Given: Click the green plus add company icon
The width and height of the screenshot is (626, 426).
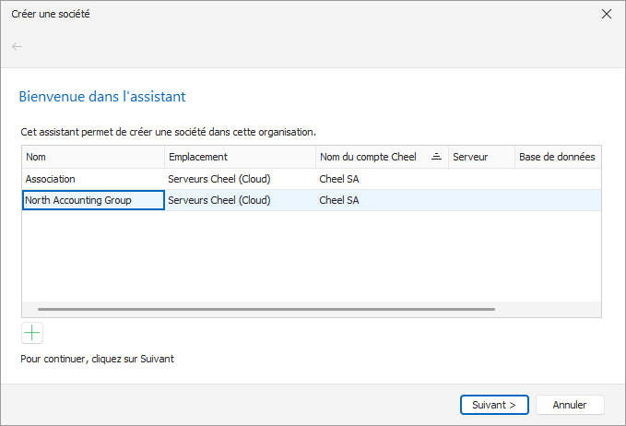Looking at the screenshot, I should point(32,333).
